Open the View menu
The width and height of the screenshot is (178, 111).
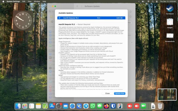pos(29,1)
